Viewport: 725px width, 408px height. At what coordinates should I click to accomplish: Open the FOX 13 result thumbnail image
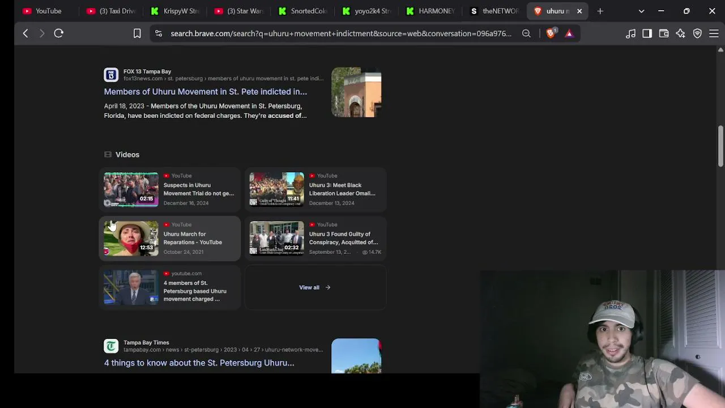(x=356, y=92)
